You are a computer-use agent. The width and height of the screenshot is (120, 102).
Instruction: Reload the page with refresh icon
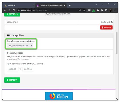[14, 10]
